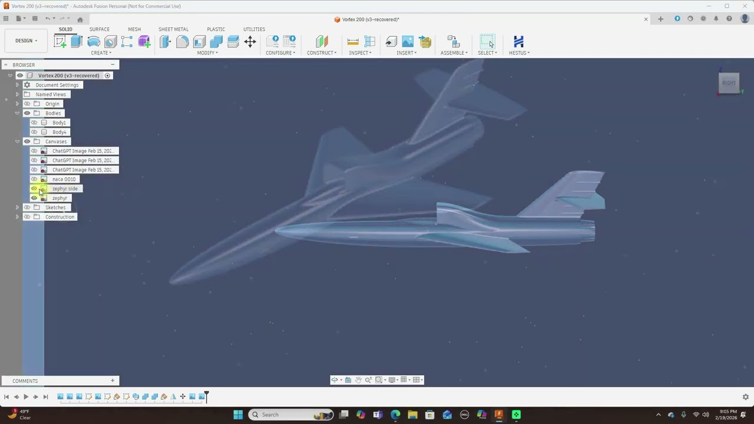The width and height of the screenshot is (754, 424).
Task: Select the Offset Face tool
Action: [x=233, y=41]
